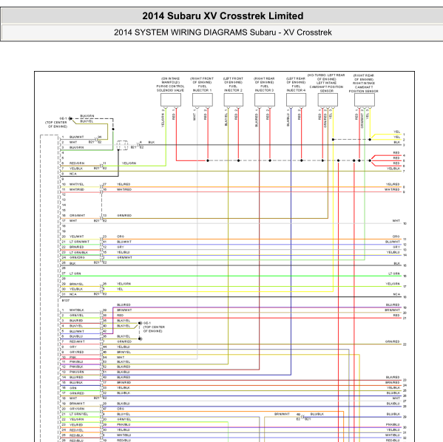The width and height of the screenshot is (443, 442).
Task: Click the dashed shield box on the pin 2 WHT wire
Action: pos(122,145)
